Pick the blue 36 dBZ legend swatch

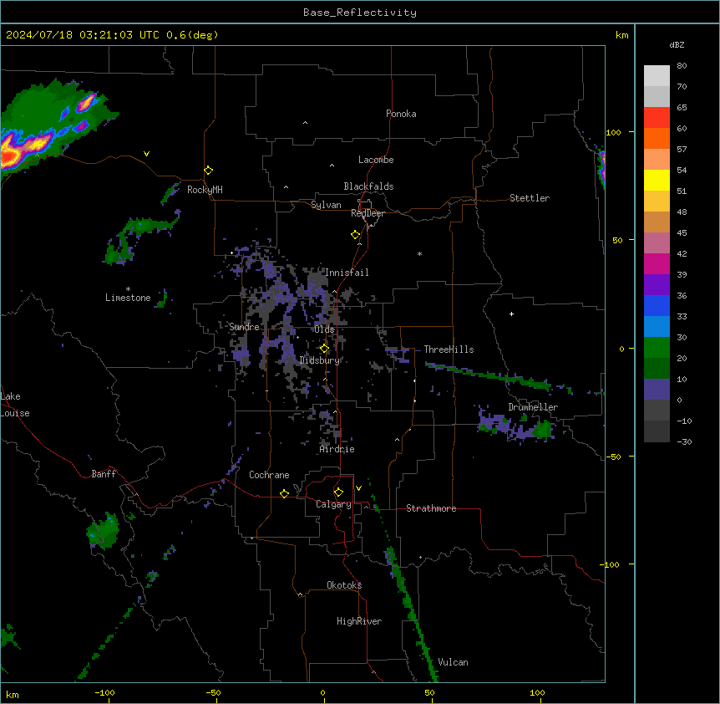657,305
